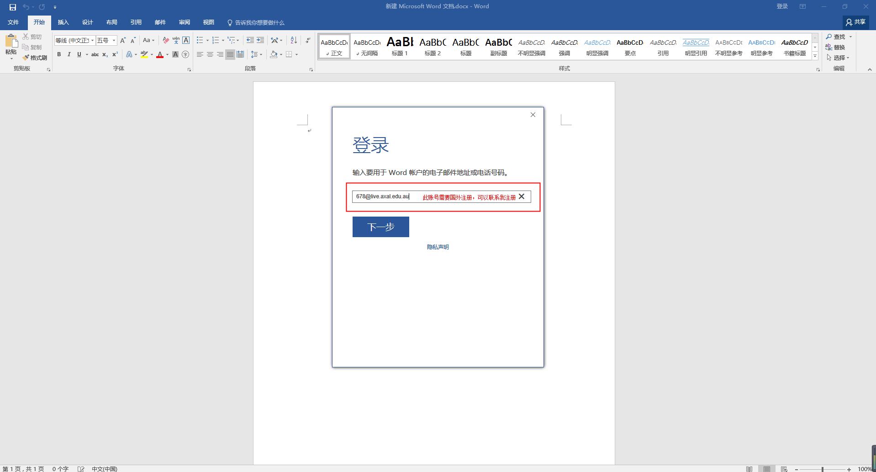The height and width of the screenshot is (472, 876).
Task: Open the font size dropdown
Action: click(x=113, y=40)
